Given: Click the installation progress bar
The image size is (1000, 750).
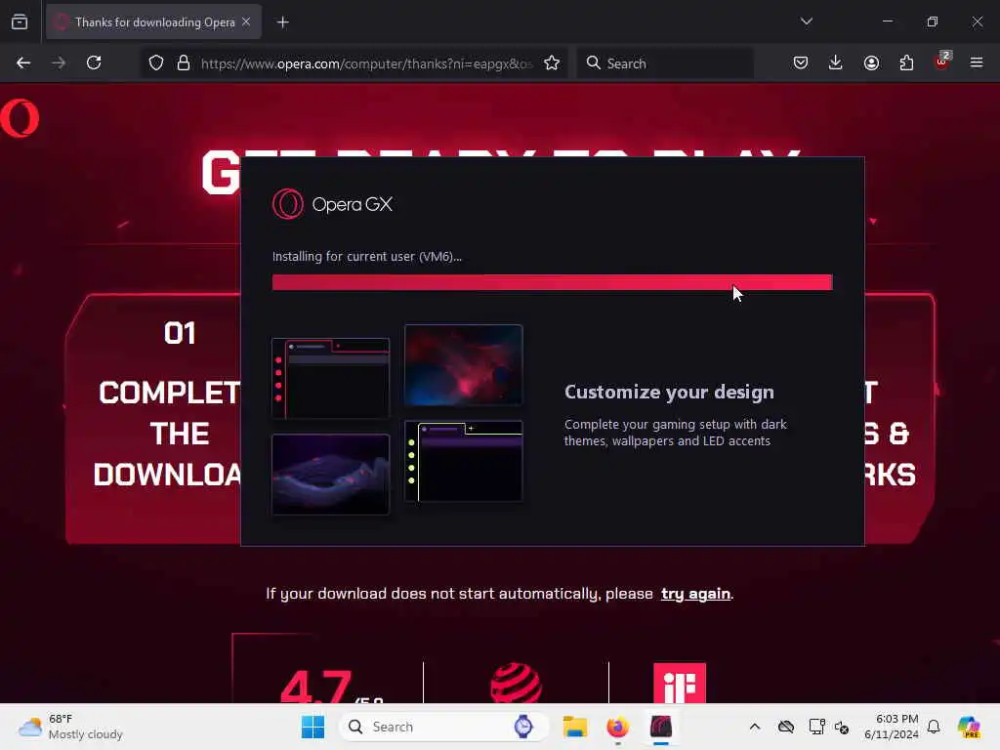Looking at the screenshot, I should [x=553, y=282].
